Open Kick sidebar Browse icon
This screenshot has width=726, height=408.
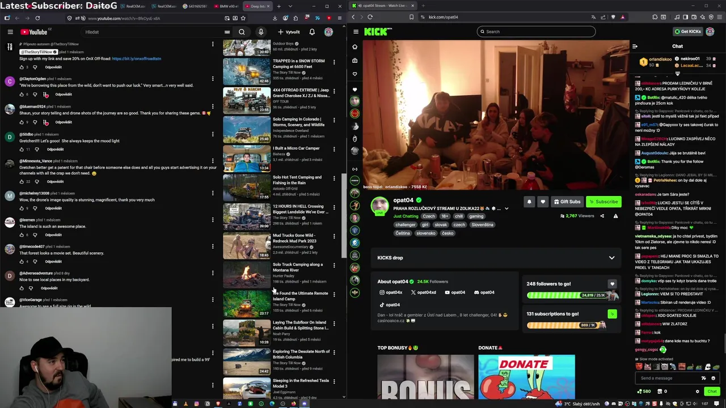(x=355, y=61)
